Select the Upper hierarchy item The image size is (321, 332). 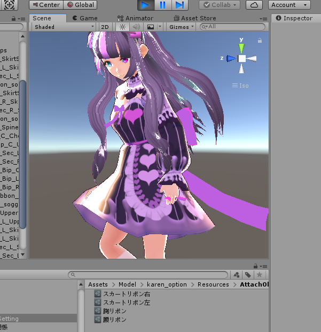[x=9, y=213]
